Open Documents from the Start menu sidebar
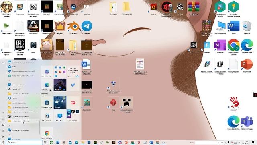The image size is (257, 145). point(3,119)
